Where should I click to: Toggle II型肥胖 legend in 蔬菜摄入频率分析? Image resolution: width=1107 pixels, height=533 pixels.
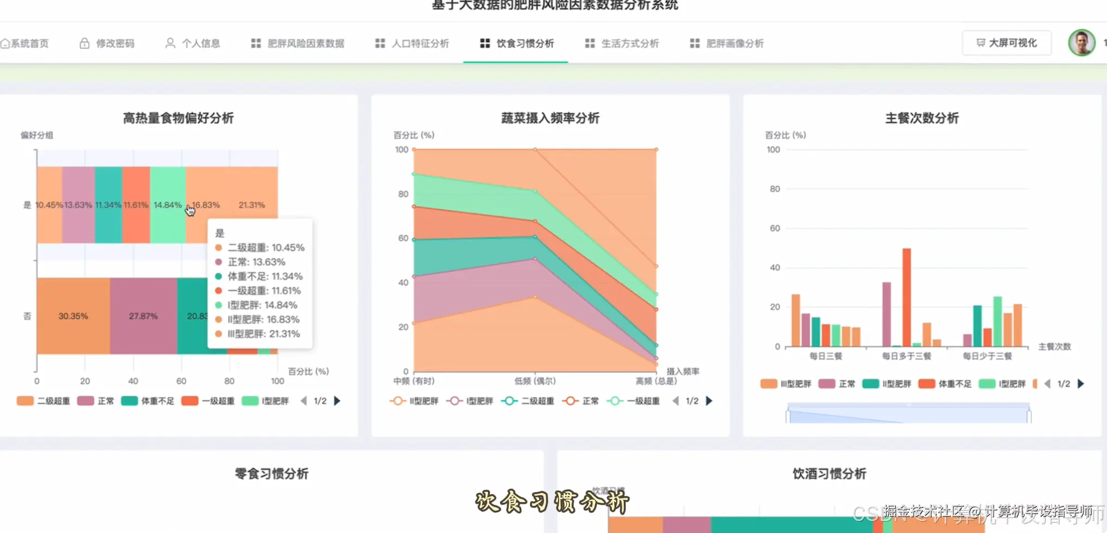coord(414,401)
